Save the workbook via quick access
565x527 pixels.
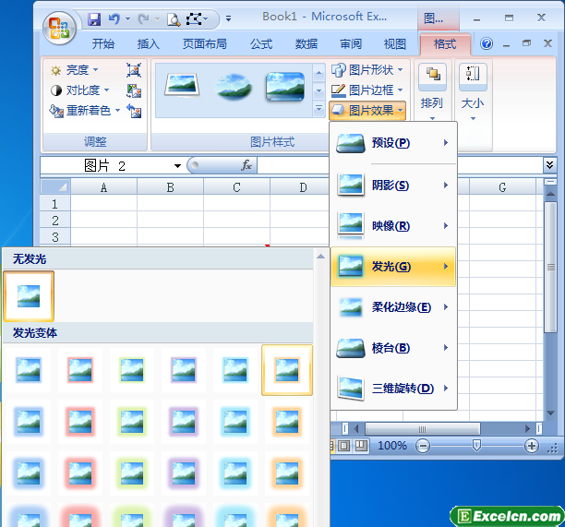coord(94,18)
